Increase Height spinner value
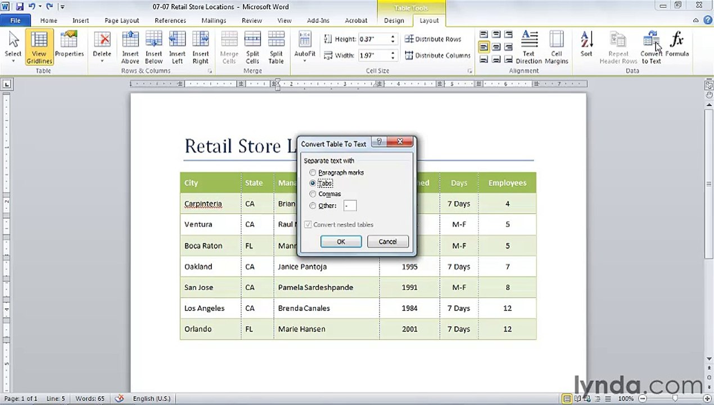The width and height of the screenshot is (714, 405). coord(392,37)
